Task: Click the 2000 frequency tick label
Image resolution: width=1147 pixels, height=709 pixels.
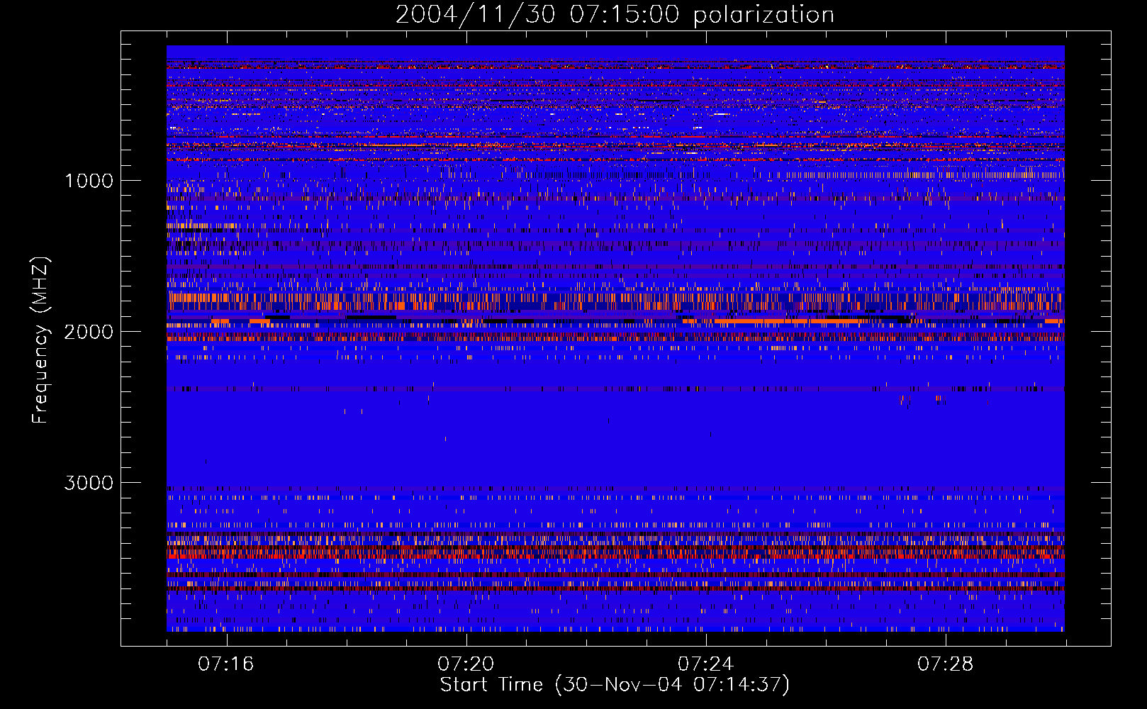Action: click(x=89, y=332)
